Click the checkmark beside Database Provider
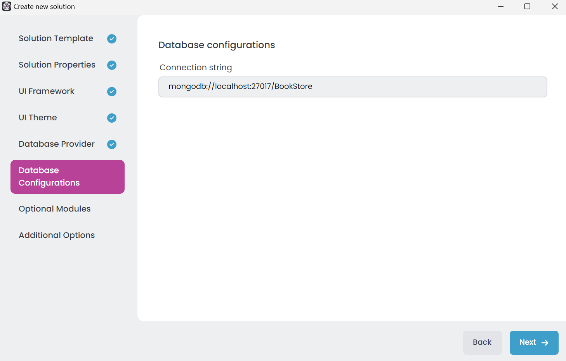Screen dimensions: 566x361 pyautogui.click(x=112, y=144)
